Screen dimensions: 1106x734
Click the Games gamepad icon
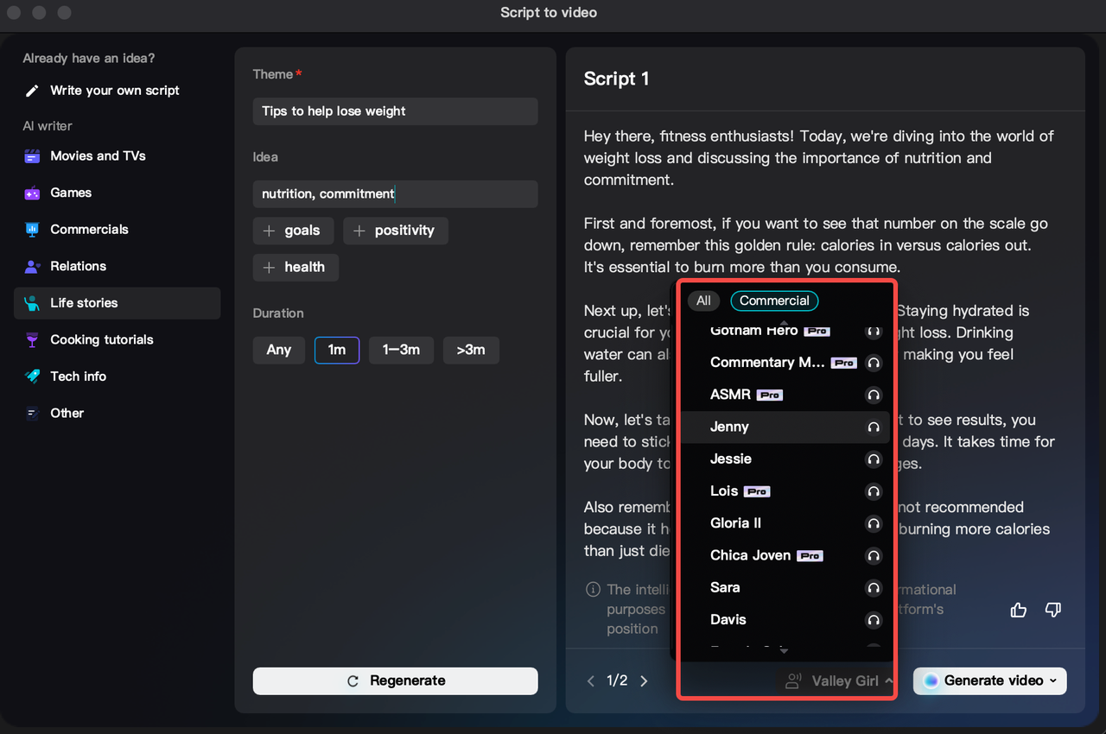pyautogui.click(x=30, y=193)
